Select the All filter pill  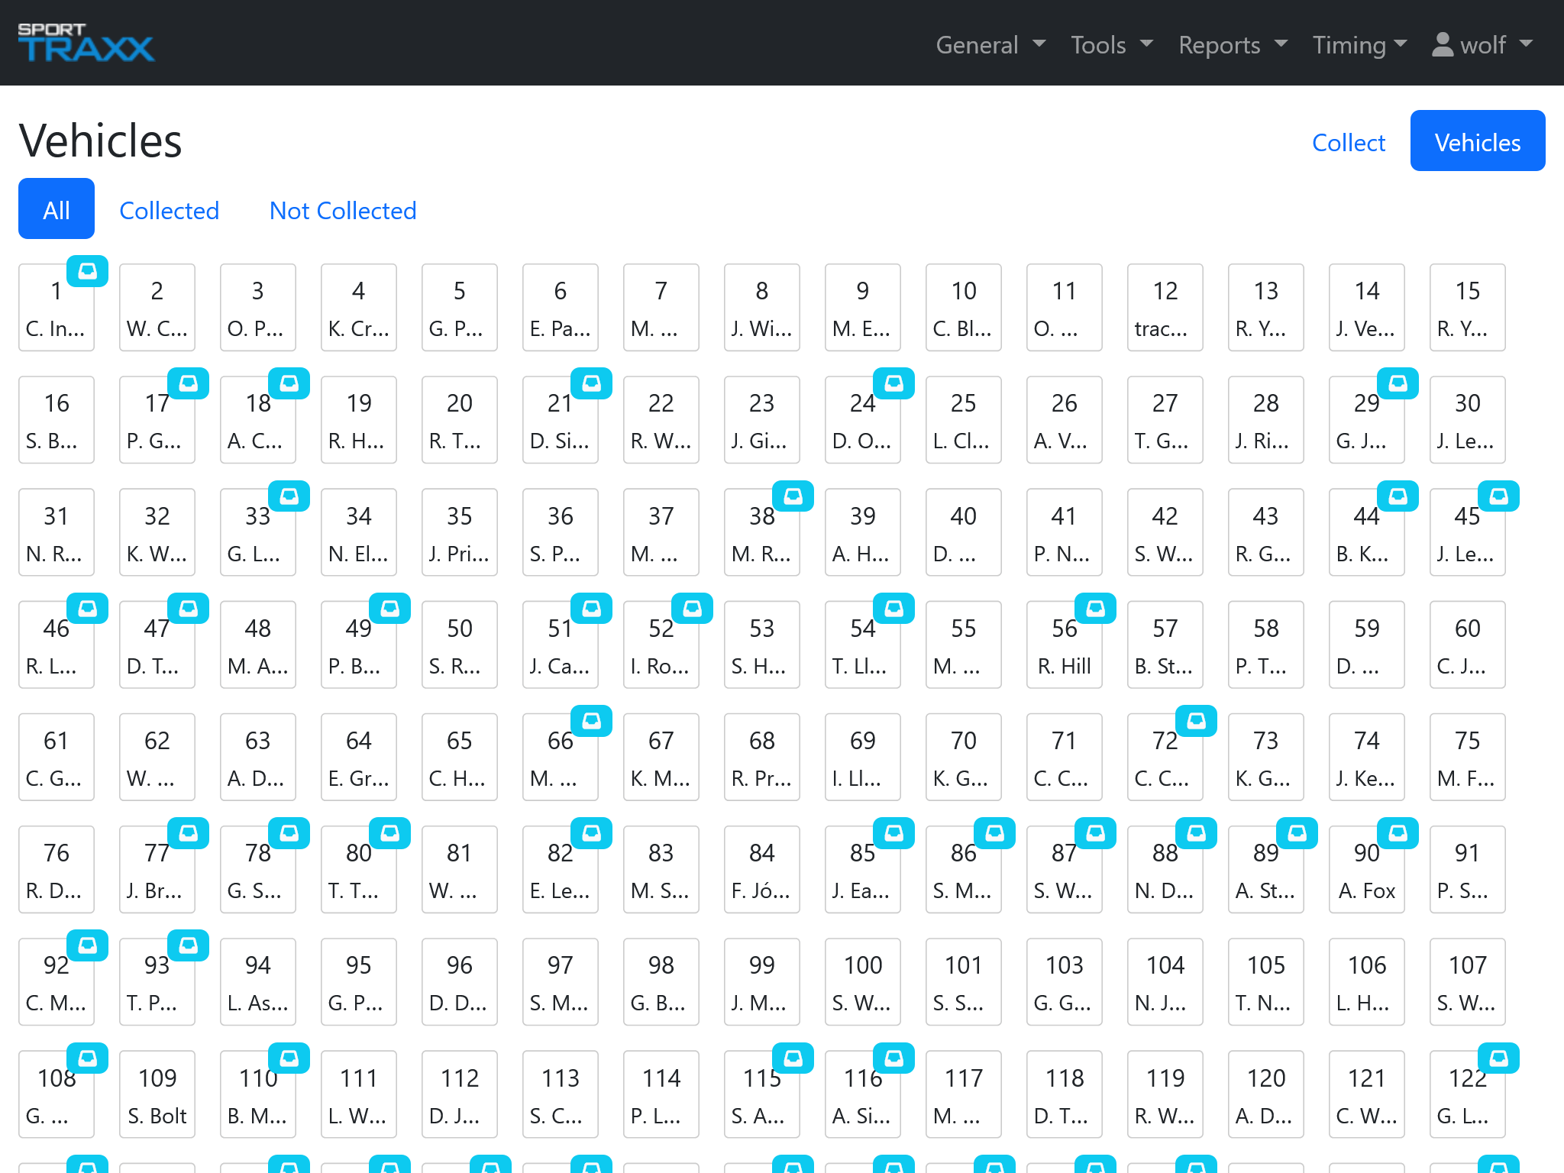tap(57, 210)
